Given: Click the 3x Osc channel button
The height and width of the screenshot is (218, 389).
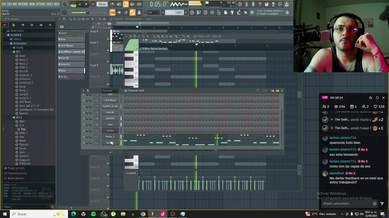Looking at the screenshot, I should point(110,130).
